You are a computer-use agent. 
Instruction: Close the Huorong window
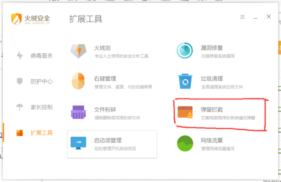[269, 17]
